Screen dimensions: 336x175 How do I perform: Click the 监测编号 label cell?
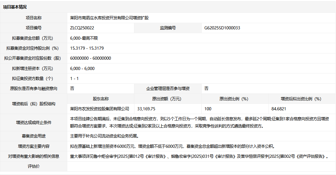pos(168,28)
